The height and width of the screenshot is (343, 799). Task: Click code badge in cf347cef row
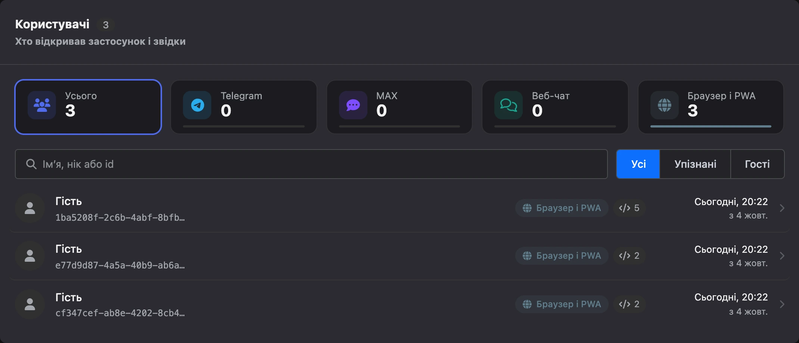[x=629, y=304]
